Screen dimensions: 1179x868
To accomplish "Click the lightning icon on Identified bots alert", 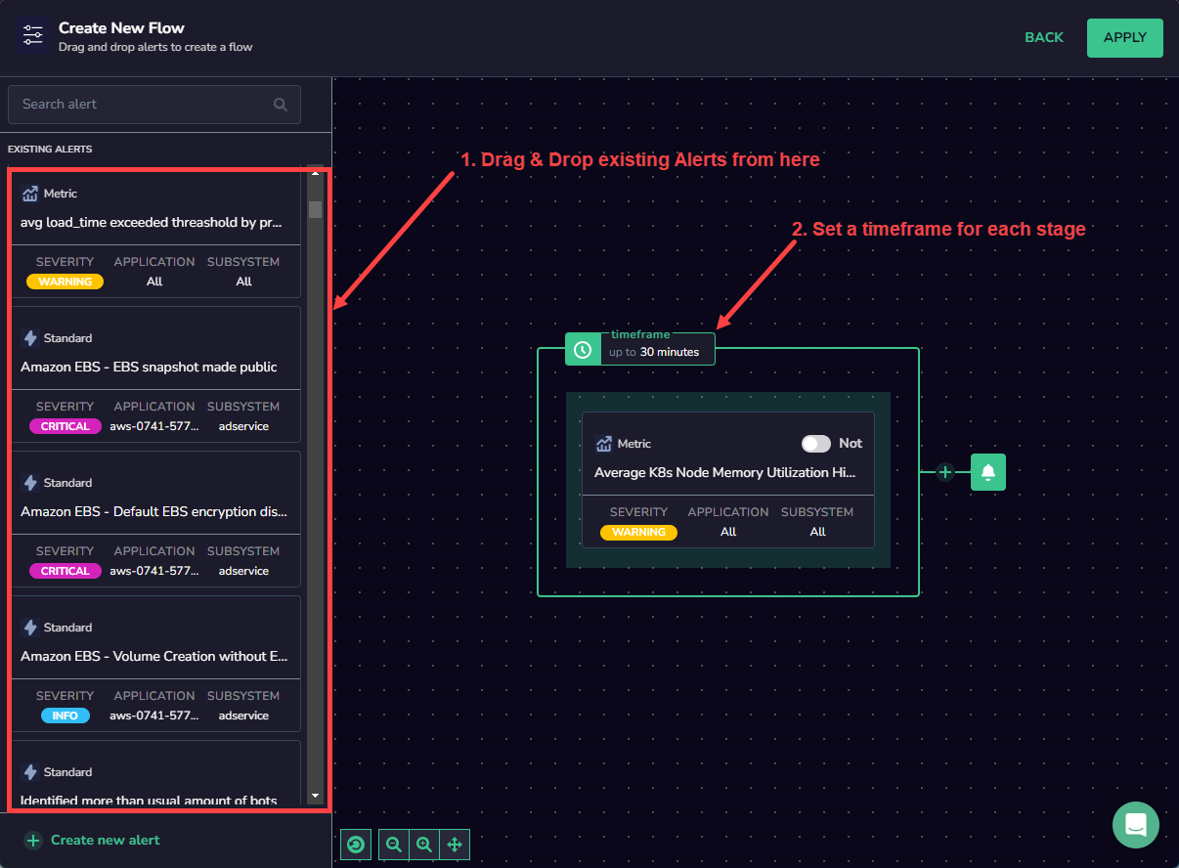I will pos(30,772).
